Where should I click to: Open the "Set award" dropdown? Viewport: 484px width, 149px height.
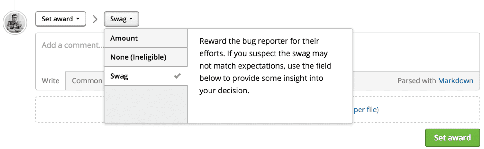(60, 19)
